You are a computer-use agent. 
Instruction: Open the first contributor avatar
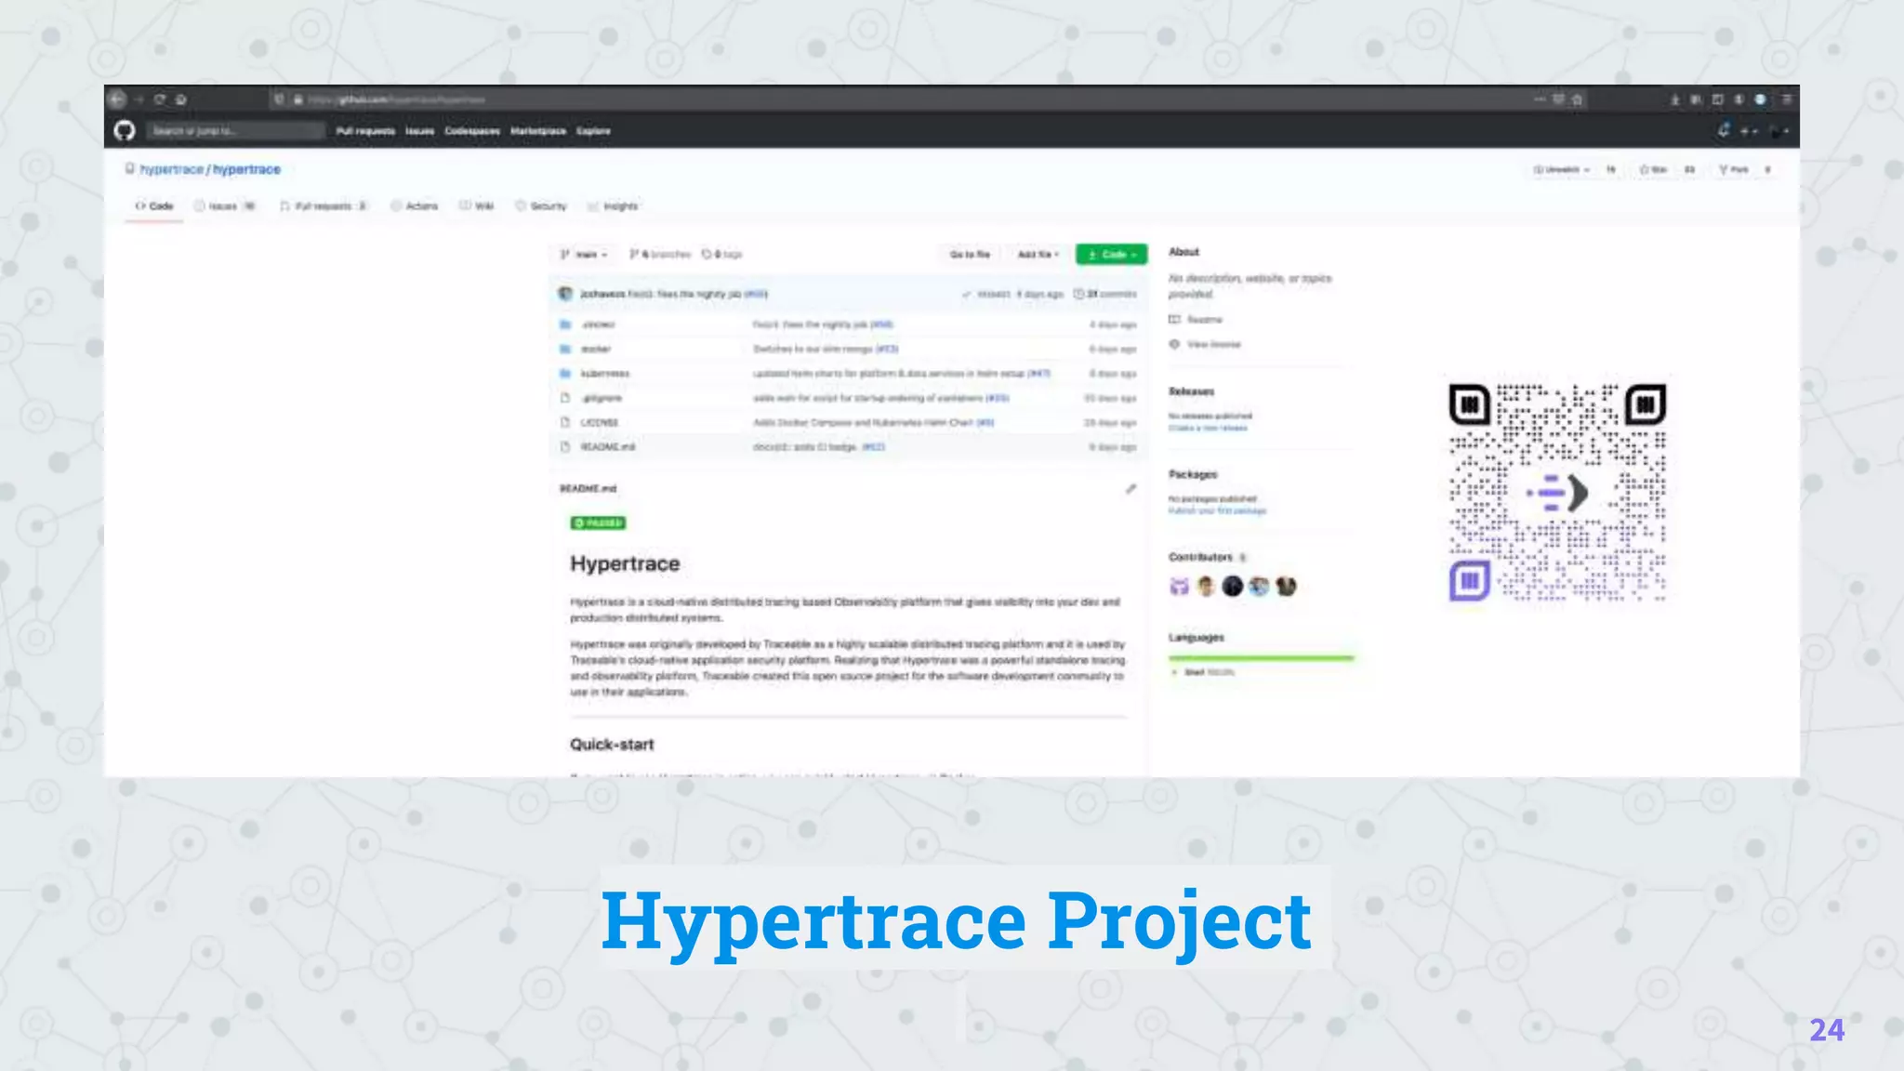[1179, 587]
